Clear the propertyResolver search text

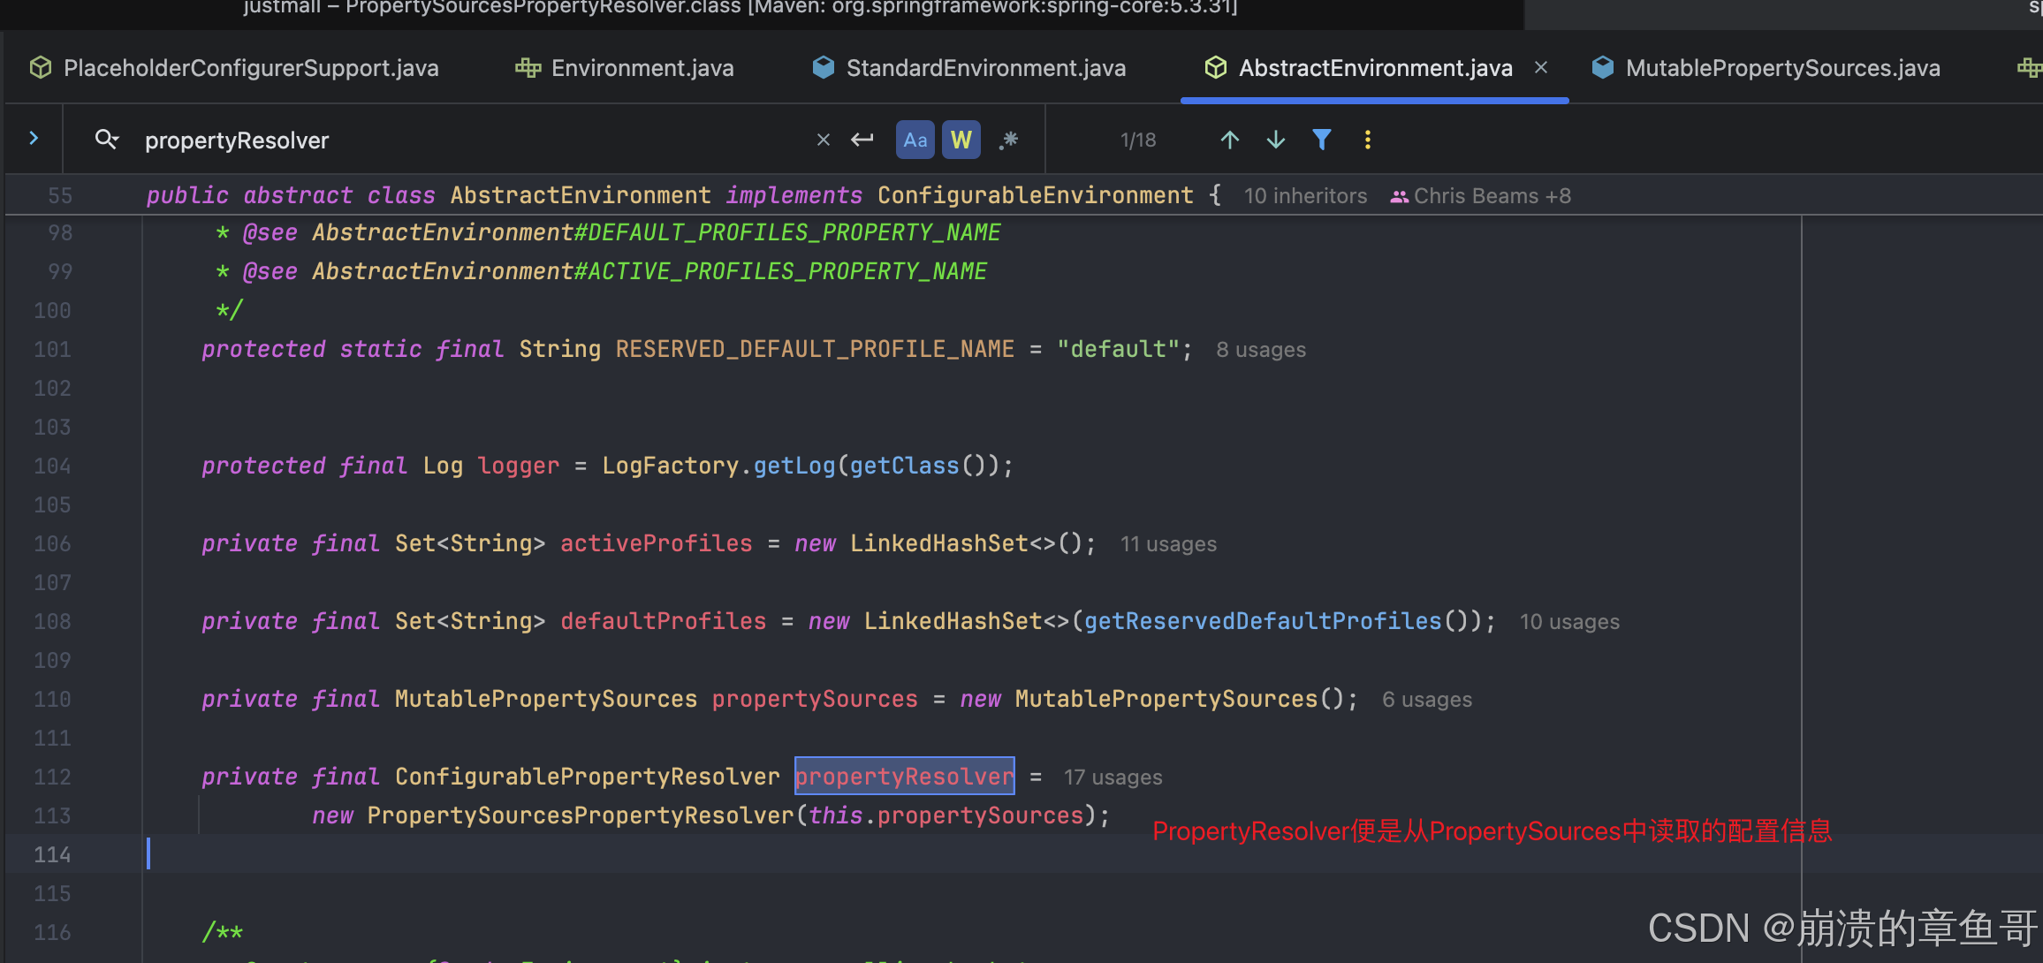823,140
